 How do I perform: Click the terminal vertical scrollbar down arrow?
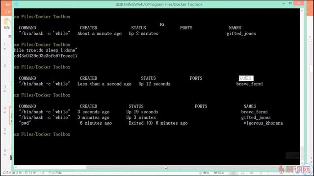tap(302, 163)
